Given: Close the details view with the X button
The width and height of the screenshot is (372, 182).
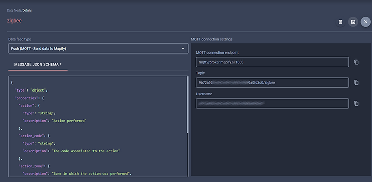Looking at the screenshot, I should pyautogui.click(x=366, y=22).
